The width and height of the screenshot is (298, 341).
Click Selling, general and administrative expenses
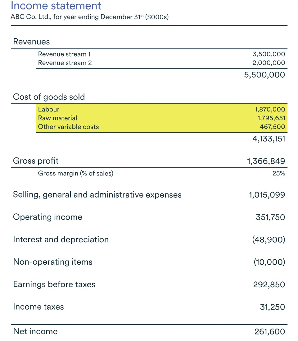97,195
